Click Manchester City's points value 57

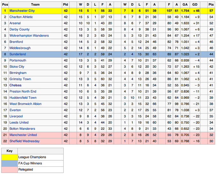211,11
